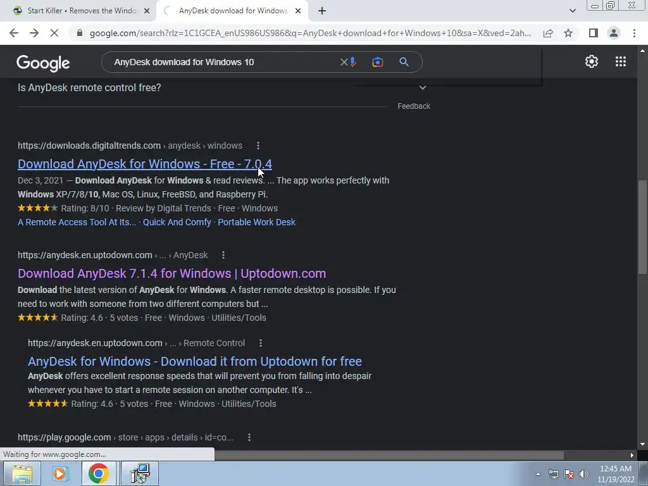This screenshot has height=486, width=648.
Task: Click the horizontal scroll right arrow
Action: [632, 455]
